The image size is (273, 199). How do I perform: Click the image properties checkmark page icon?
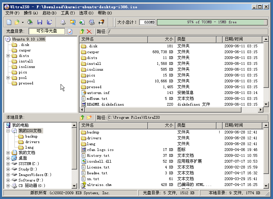70,32
